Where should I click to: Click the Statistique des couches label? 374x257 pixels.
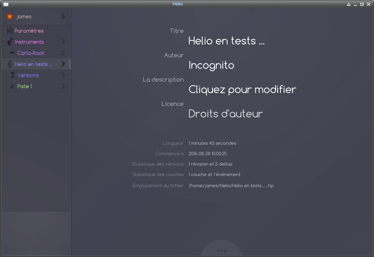coord(158,174)
